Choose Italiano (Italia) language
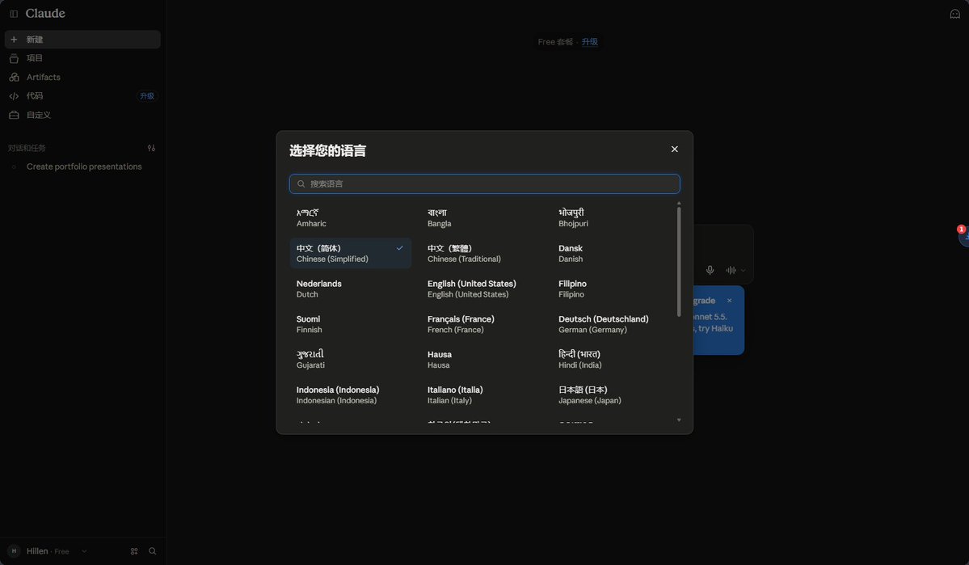The image size is (969, 565). click(x=482, y=395)
